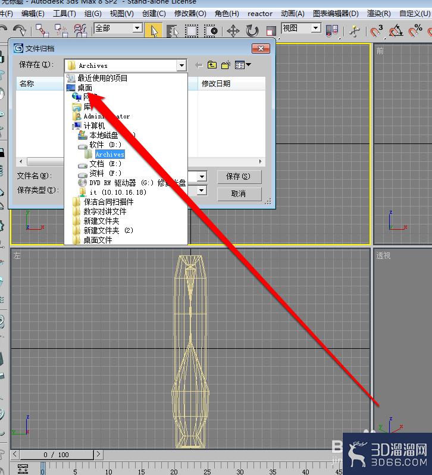This screenshot has width=432, height=475.
Task: Open the reactor menu
Action: (x=260, y=14)
